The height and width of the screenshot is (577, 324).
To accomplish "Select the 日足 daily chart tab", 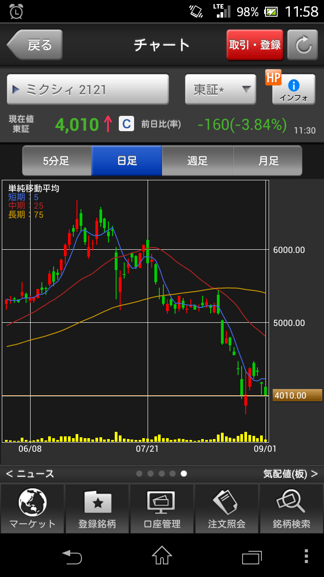I will (127, 160).
